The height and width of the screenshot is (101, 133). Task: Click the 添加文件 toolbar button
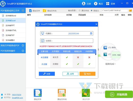(35, 11)
